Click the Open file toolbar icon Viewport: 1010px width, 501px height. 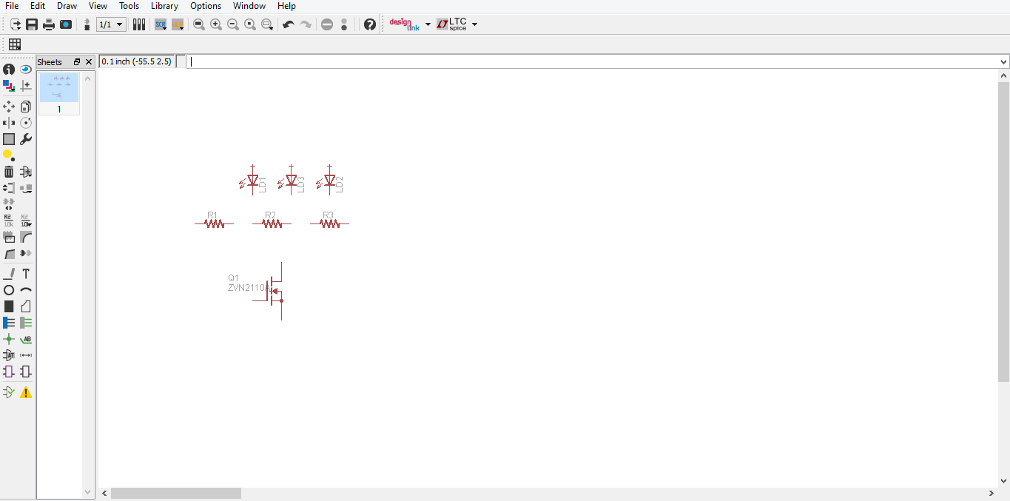(x=15, y=24)
